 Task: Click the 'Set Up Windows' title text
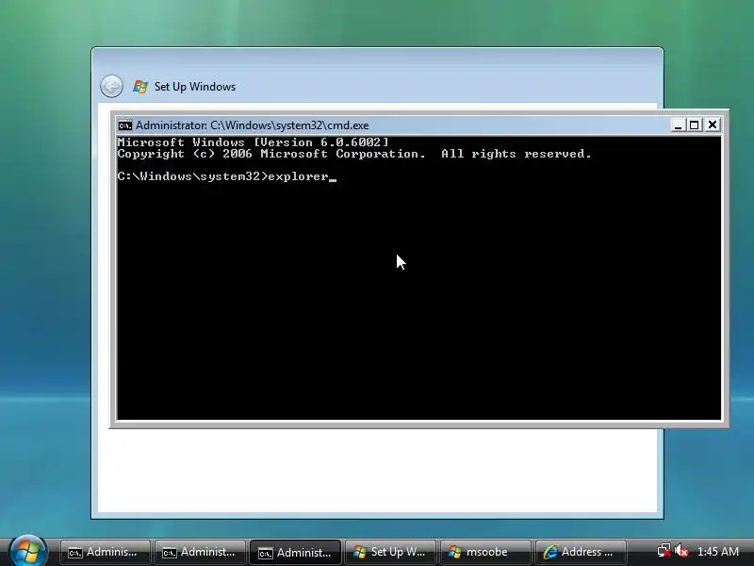pyautogui.click(x=195, y=87)
